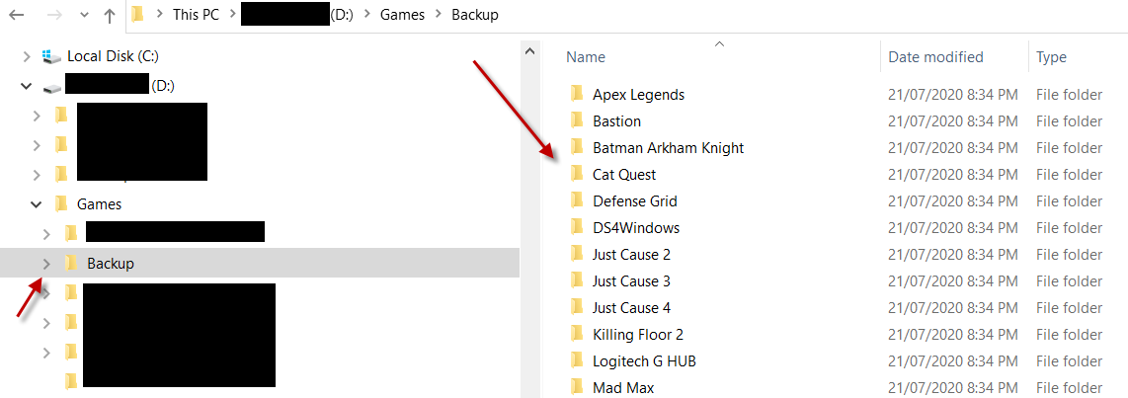Click Batman Arkham Knight folder icon
The width and height of the screenshot is (1128, 398).
pos(577,147)
